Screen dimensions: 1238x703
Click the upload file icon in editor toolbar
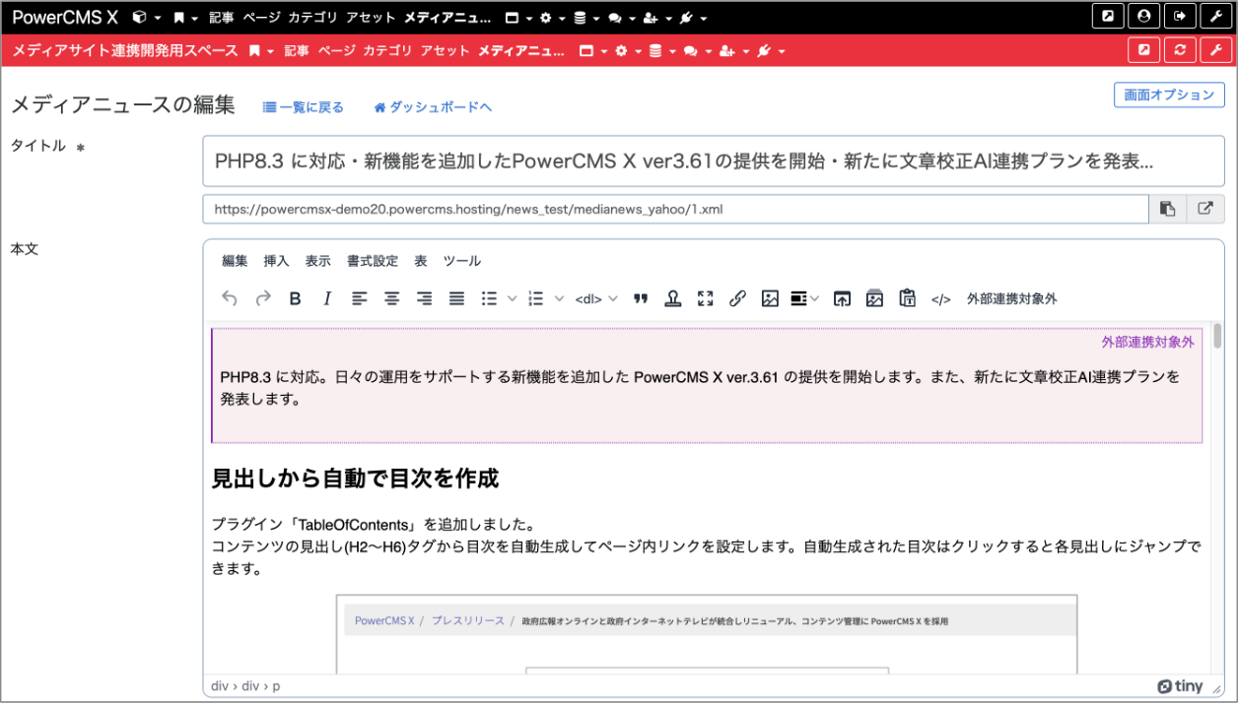[842, 298]
